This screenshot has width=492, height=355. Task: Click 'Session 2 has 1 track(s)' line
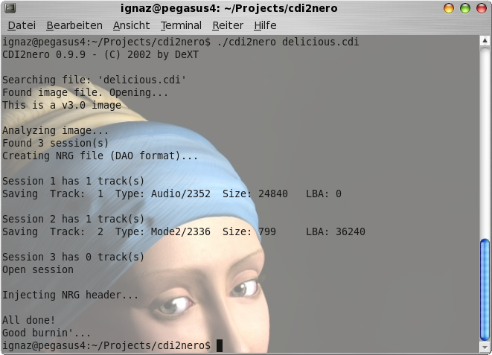(x=73, y=219)
